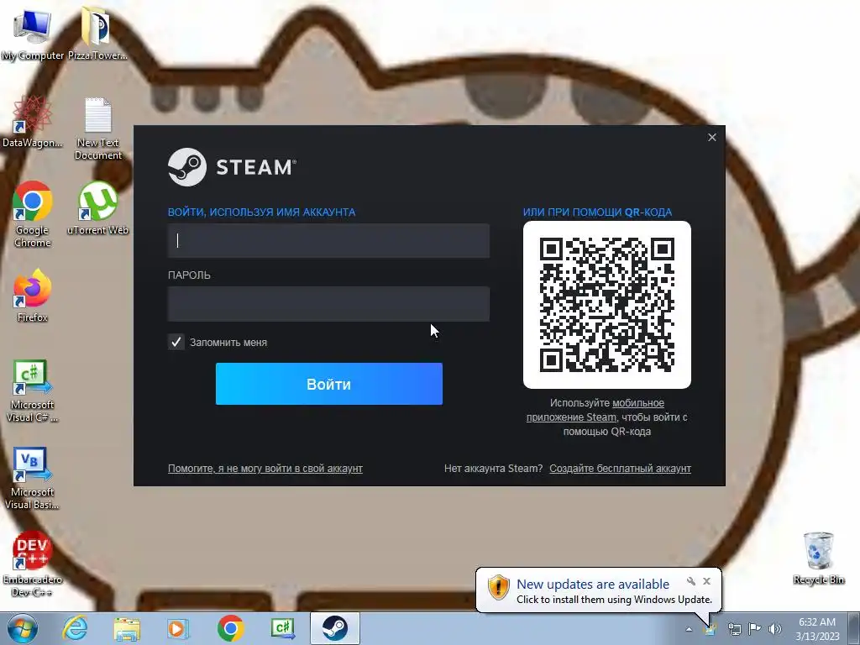The height and width of the screenshot is (645, 860).
Task: Click the Войти sign-in button
Action: coord(329,384)
